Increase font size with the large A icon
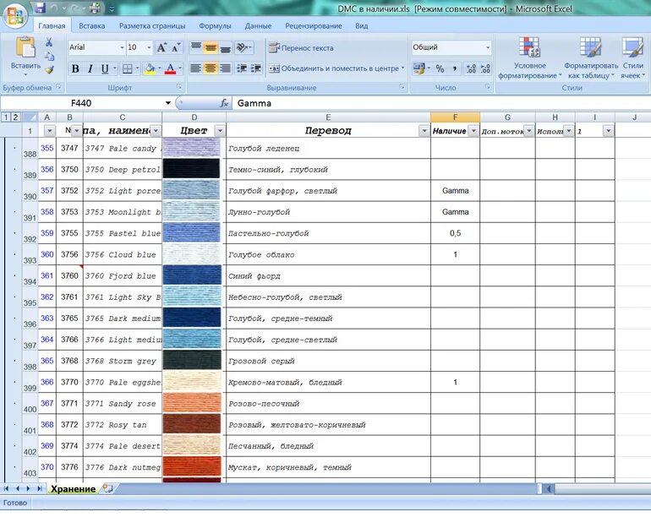The height and width of the screenshot is (528, 651). tap(161, 47)
